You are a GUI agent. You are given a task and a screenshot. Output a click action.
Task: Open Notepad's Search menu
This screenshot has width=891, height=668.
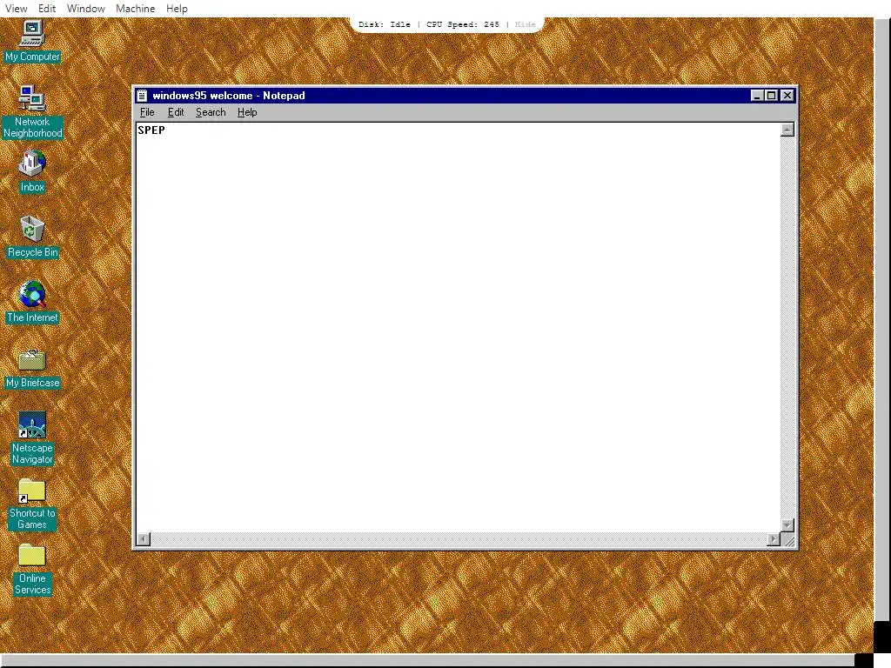(x=211, y=112)
